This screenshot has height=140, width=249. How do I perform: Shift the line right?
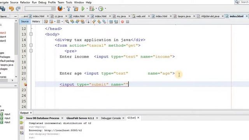pos(116,22)
